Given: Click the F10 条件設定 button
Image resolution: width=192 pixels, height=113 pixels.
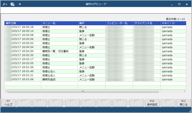Looking at the screenshot, I should pyautogui.click(x=152, y=103).
